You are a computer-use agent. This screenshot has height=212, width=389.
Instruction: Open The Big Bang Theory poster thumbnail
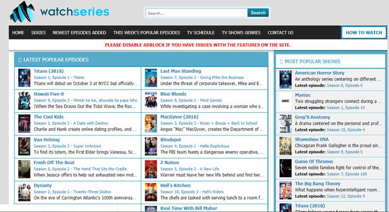click(x=286, y=190)
